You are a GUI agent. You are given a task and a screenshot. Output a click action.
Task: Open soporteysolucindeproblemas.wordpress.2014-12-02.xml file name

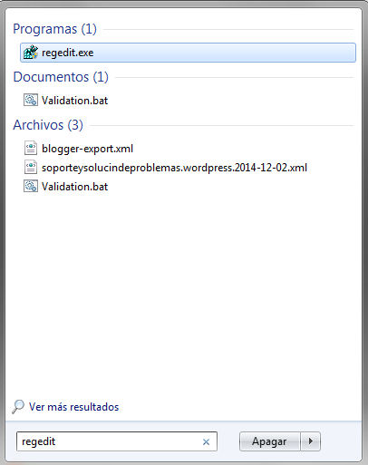tap(174, 168)
